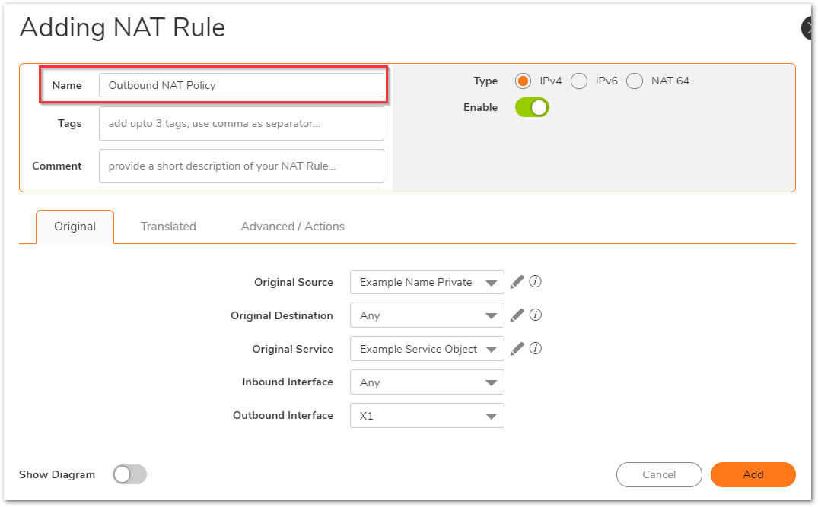Screen dimensions: 818x507
Task: Open the Inbound Interface dropdown
Action: point(427,382)
